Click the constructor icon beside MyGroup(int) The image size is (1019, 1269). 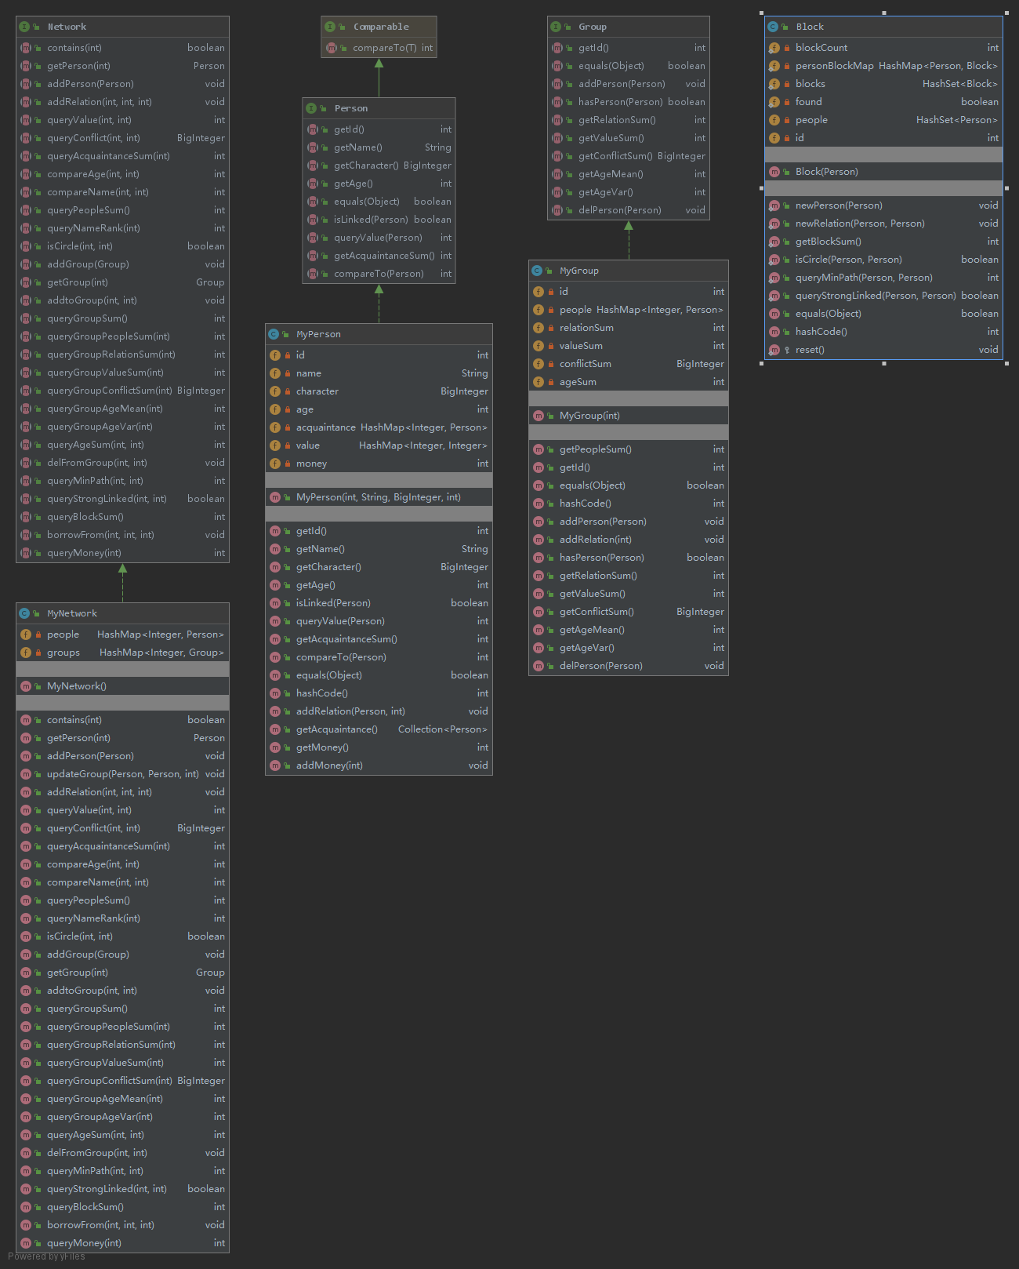[x=539, y=416]
